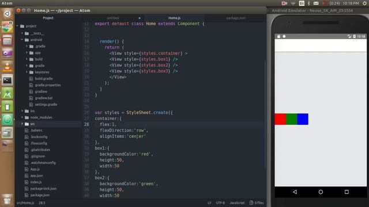Click the clock showing 10:18 PM
369x207 pixels.
[351, 3]
